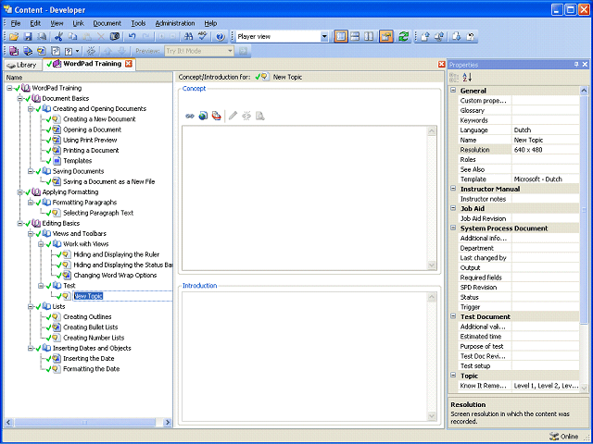593x444 pixels.
Task: Toggle the first player layout view button
Action: tap(341, 37)
